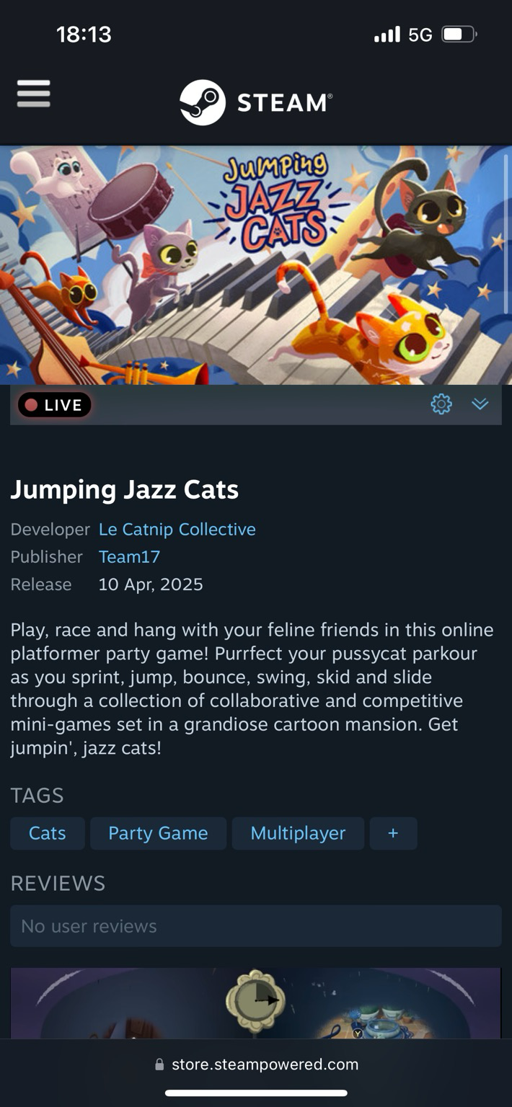Click the LIVE broadcast indicator

click(x=54, y=405)
